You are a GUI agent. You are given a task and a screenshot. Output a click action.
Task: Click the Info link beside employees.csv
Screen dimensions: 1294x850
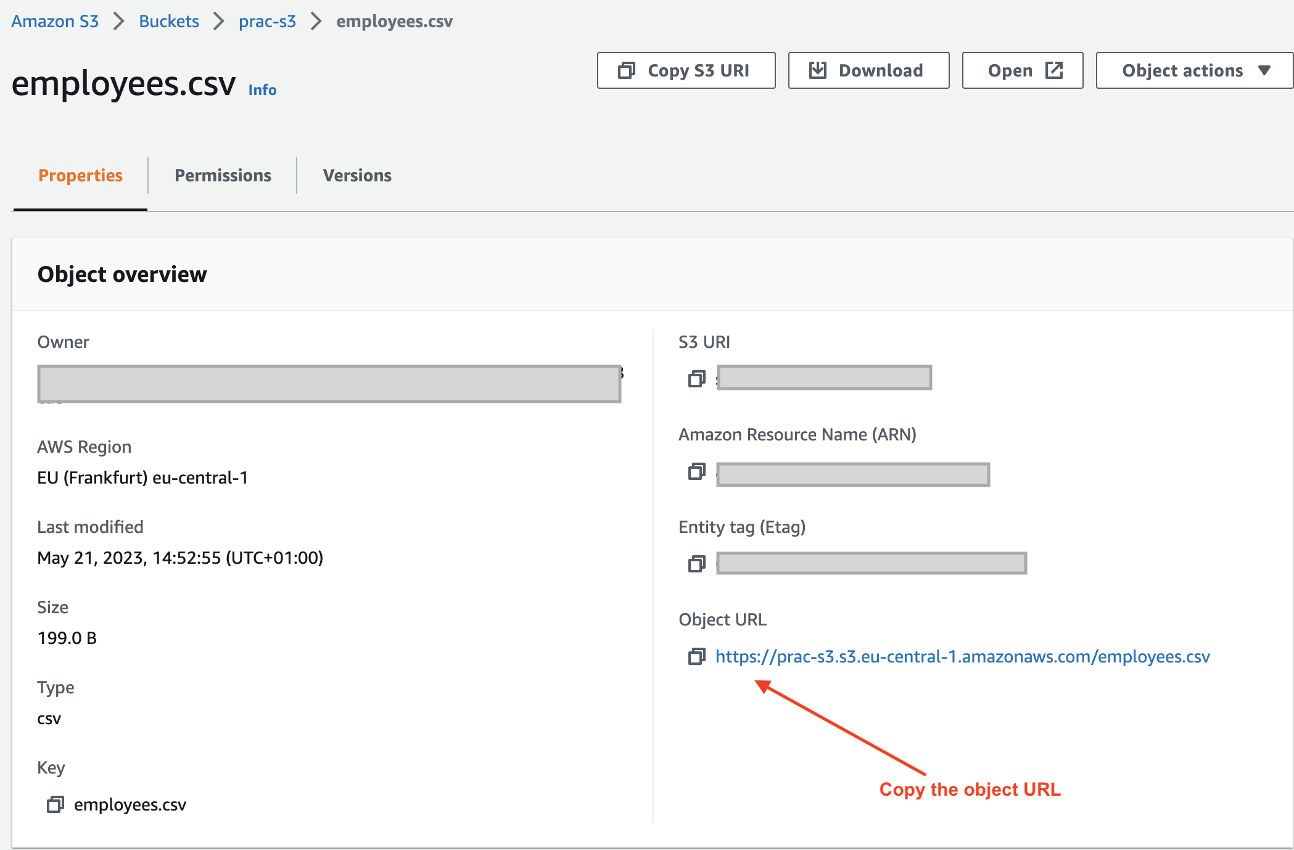point(262,90)
